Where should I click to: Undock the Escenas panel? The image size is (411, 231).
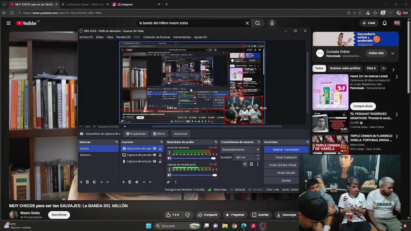pos(117,142)
